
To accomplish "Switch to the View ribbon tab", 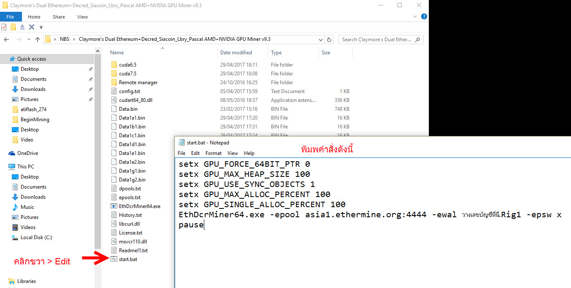I will [x=82, y=17].
